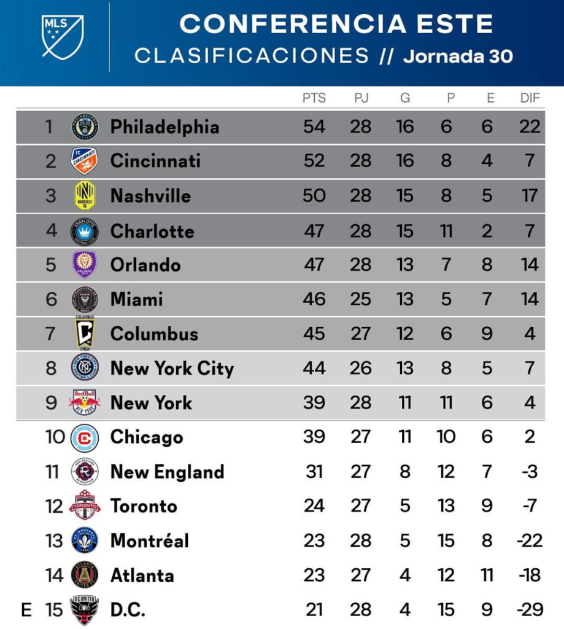The image size is (564, 629).
Task: Click the DIF column header
Action: (530, 98)
